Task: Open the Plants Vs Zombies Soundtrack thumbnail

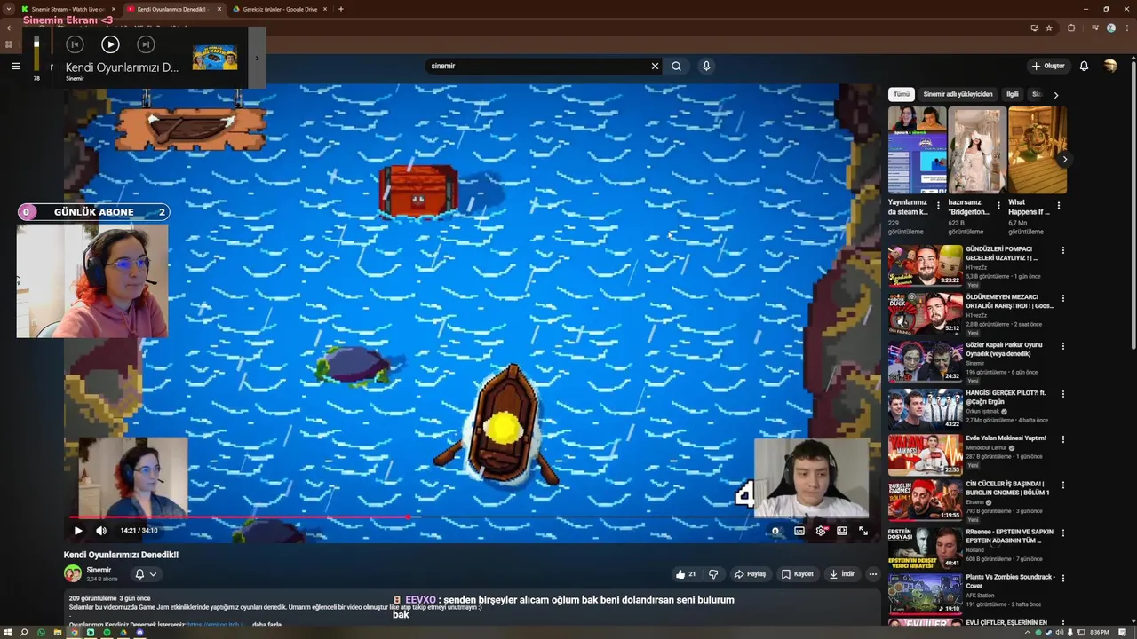Action: pyautogui.click(x=925, y=594)
